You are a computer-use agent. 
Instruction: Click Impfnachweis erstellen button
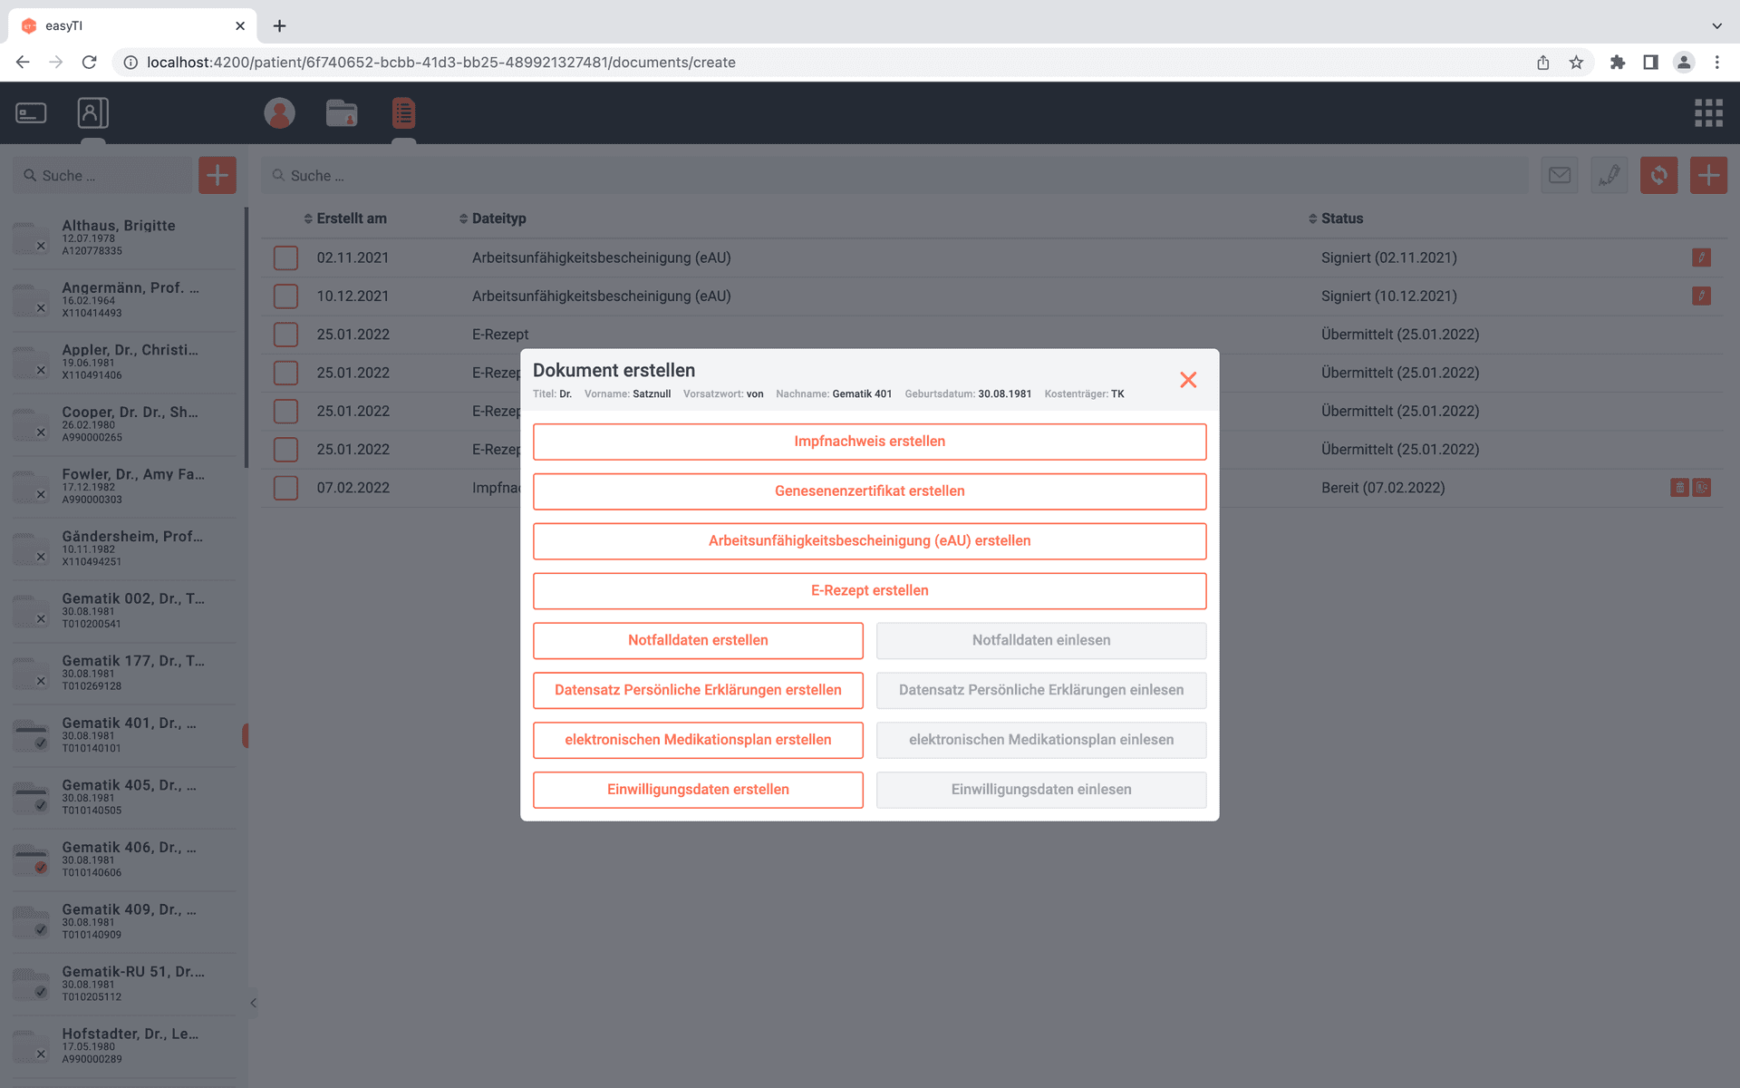(869, 442)
